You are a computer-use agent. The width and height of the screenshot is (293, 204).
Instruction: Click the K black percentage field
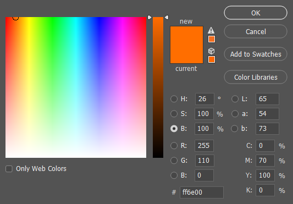tap(265, 190)
